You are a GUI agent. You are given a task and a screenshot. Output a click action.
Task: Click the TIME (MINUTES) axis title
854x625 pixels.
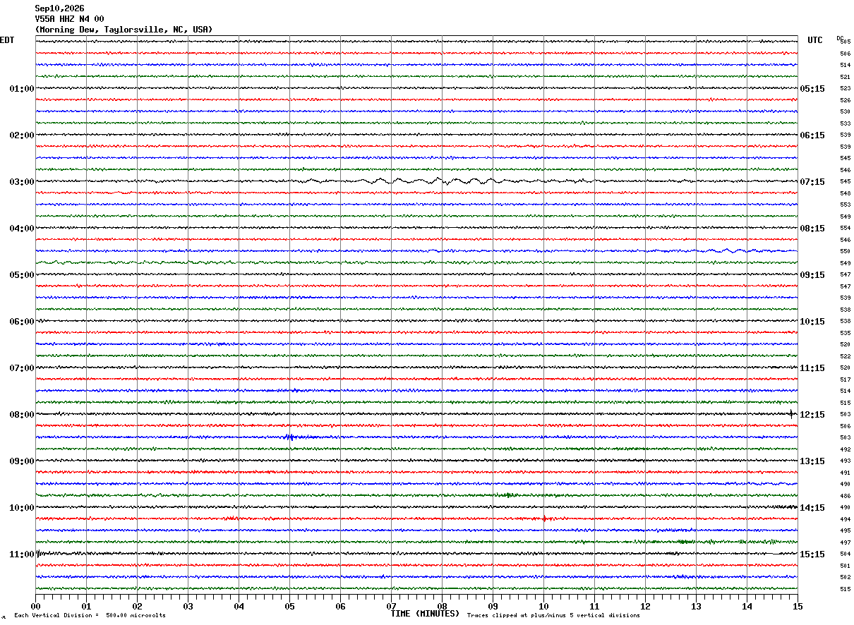[425, 614]
